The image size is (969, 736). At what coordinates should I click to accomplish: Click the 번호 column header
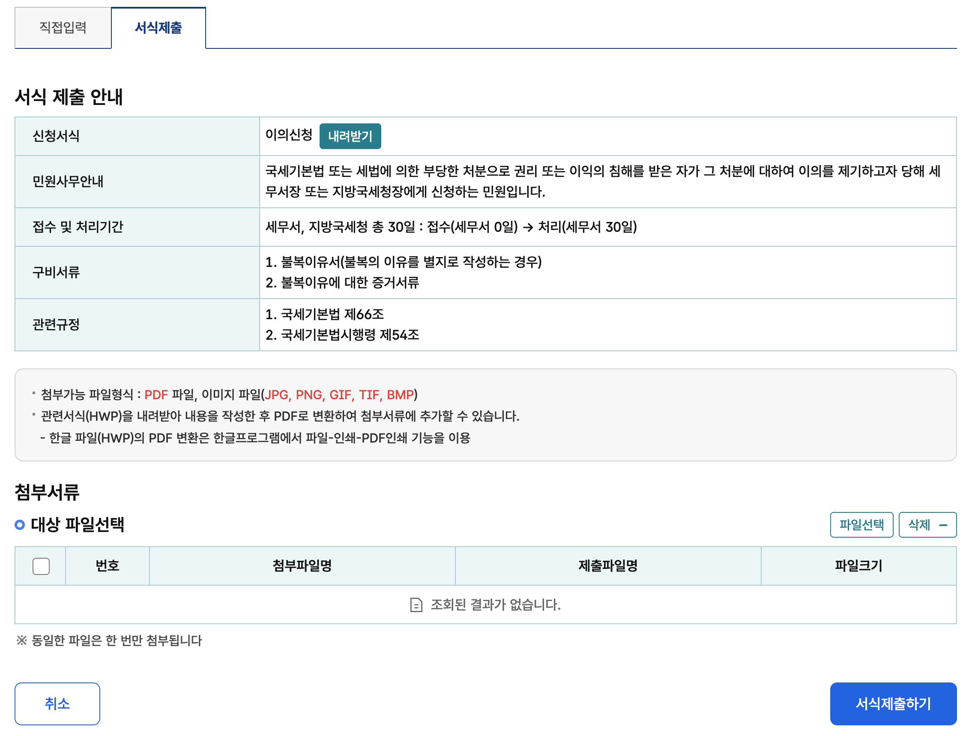108,565
